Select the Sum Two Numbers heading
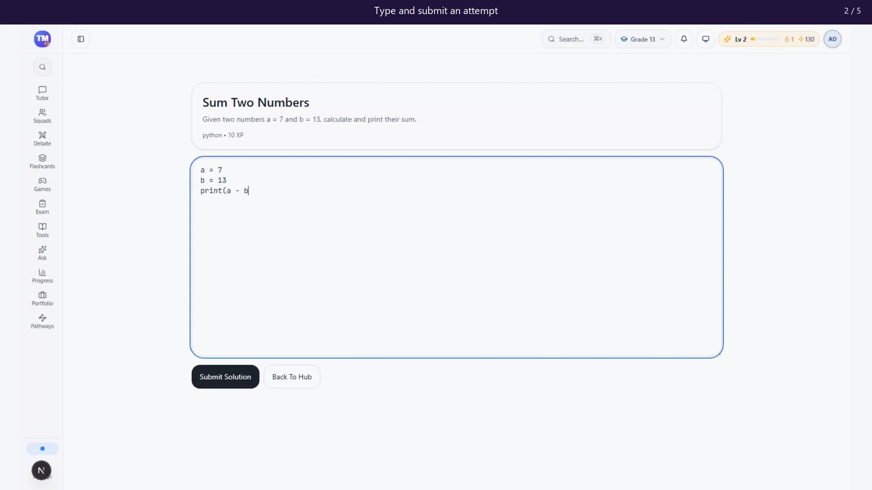872x490 pixels. click(256, 103)
